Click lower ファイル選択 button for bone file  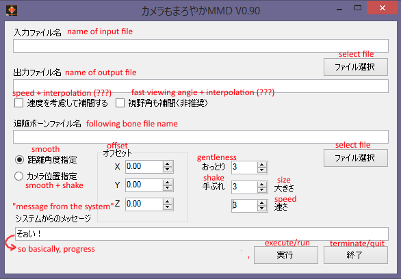[356, 158]
